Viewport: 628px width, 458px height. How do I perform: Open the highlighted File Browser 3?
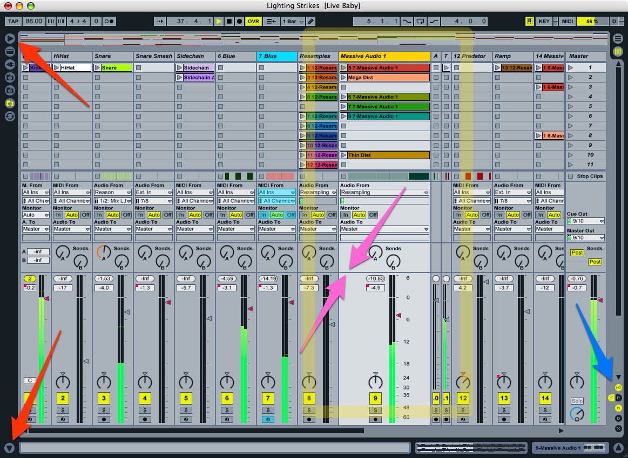pos(9,103)
